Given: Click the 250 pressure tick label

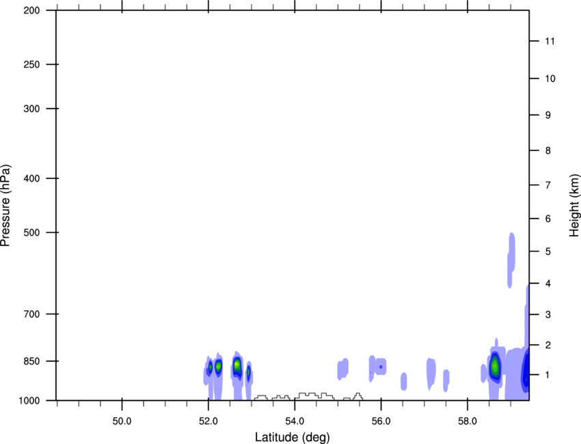Looking at the screenshot, I should click(x=31, y=64).
